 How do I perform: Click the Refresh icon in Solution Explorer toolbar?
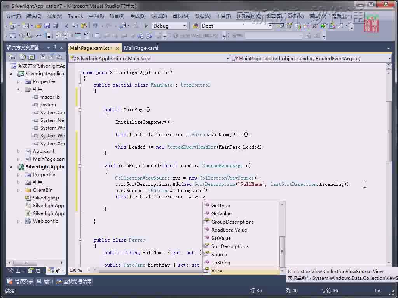click(x=31, y=57)
